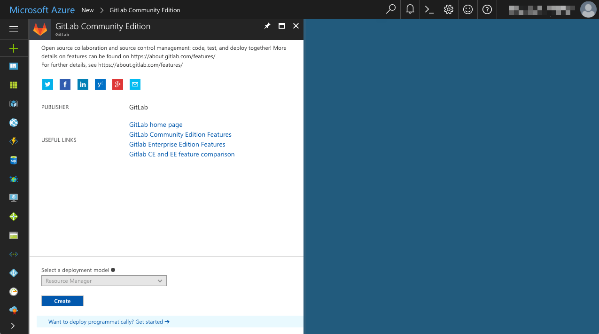Open portal settings with the gear icon
Screen dimensions: 599x334
(448, 9)
